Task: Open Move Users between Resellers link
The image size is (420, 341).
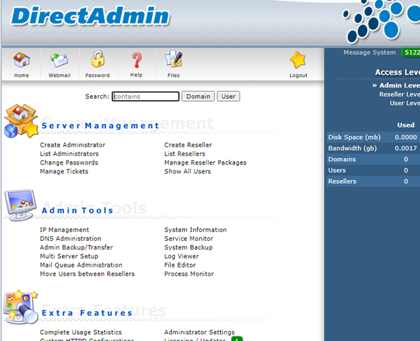Action: (87, 274)
